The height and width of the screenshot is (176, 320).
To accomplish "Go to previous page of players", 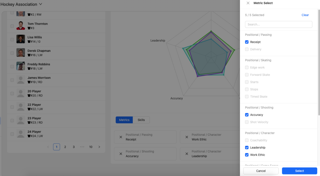I will tap(48, 147).
